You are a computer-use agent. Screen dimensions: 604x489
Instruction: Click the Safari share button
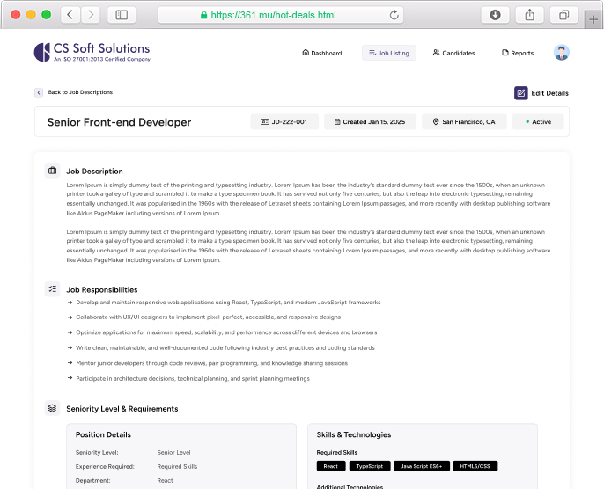529,15
